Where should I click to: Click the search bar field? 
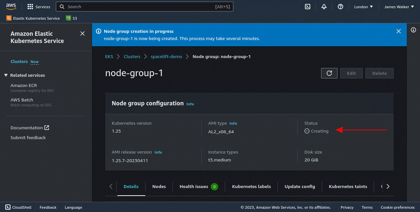click(145, 7)
